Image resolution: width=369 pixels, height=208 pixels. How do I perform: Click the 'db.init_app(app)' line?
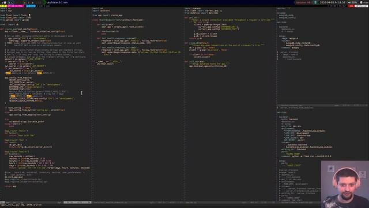point(14,177)
